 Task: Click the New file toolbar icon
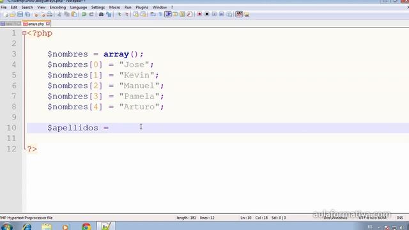[6, 14]
